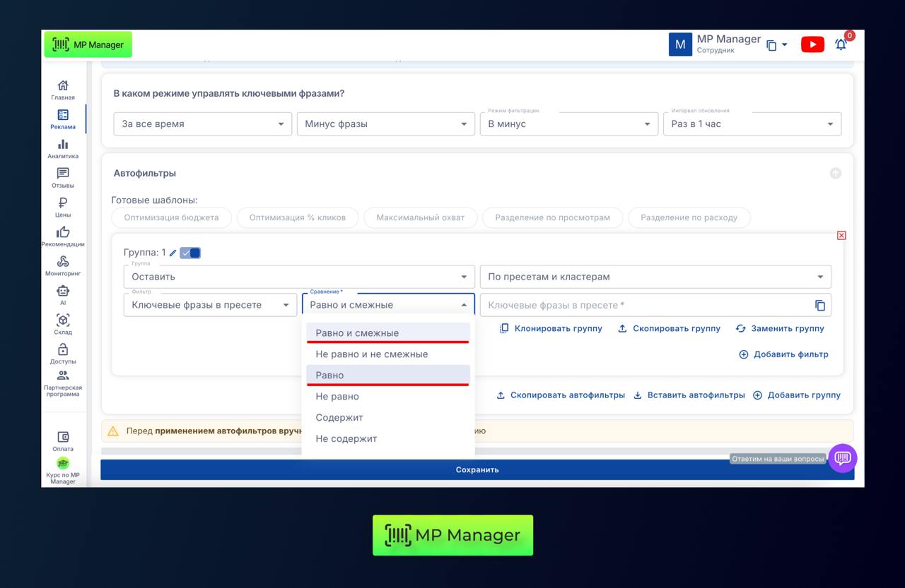Open the Аналитика sidebar section
Viewport: 905px width, 588px height.
(x=63, y=149)
